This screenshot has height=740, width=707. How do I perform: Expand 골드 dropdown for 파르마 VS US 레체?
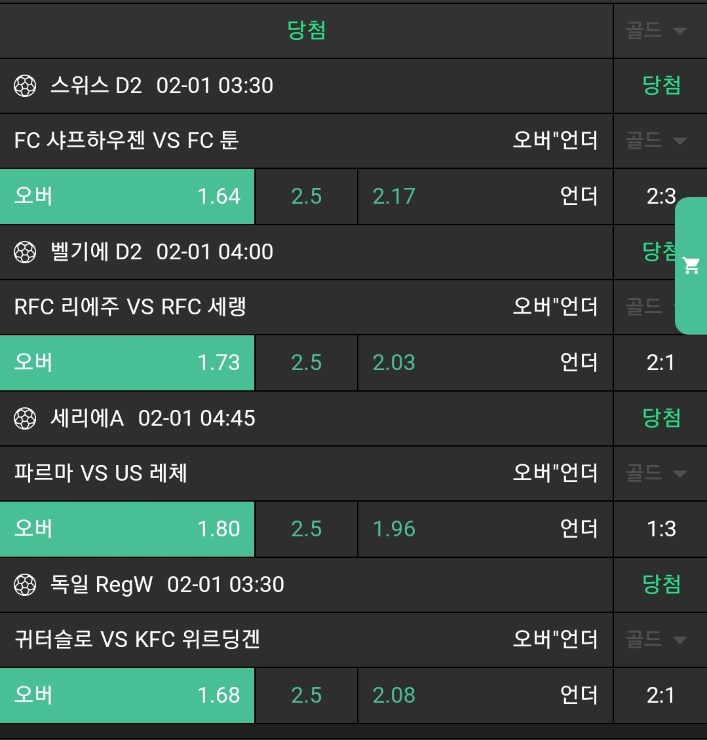657,473
